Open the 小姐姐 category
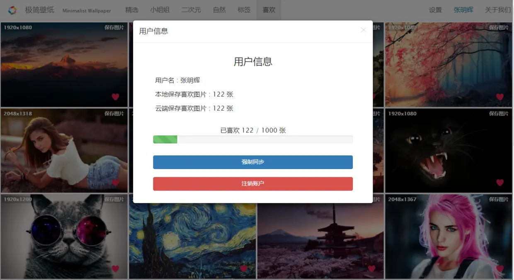 click(x=160, y=10)
